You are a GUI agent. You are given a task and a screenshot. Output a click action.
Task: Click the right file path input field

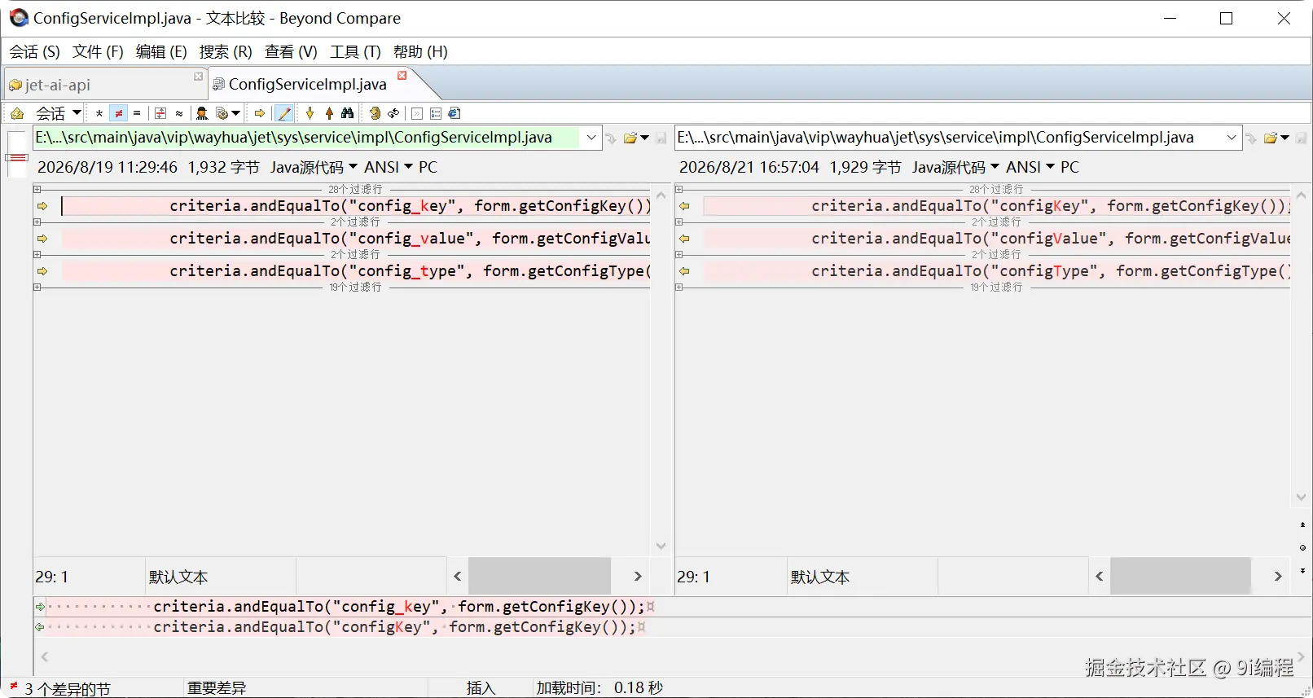point(948,138)
